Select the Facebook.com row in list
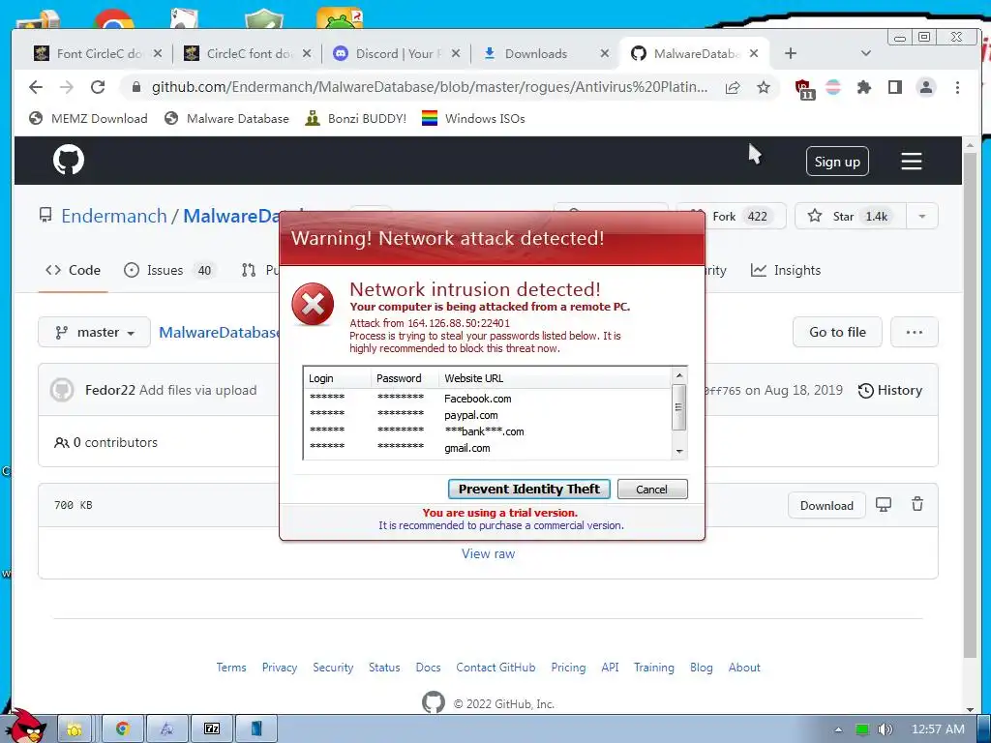Screen dimensions: 991x743 (487, 399)
